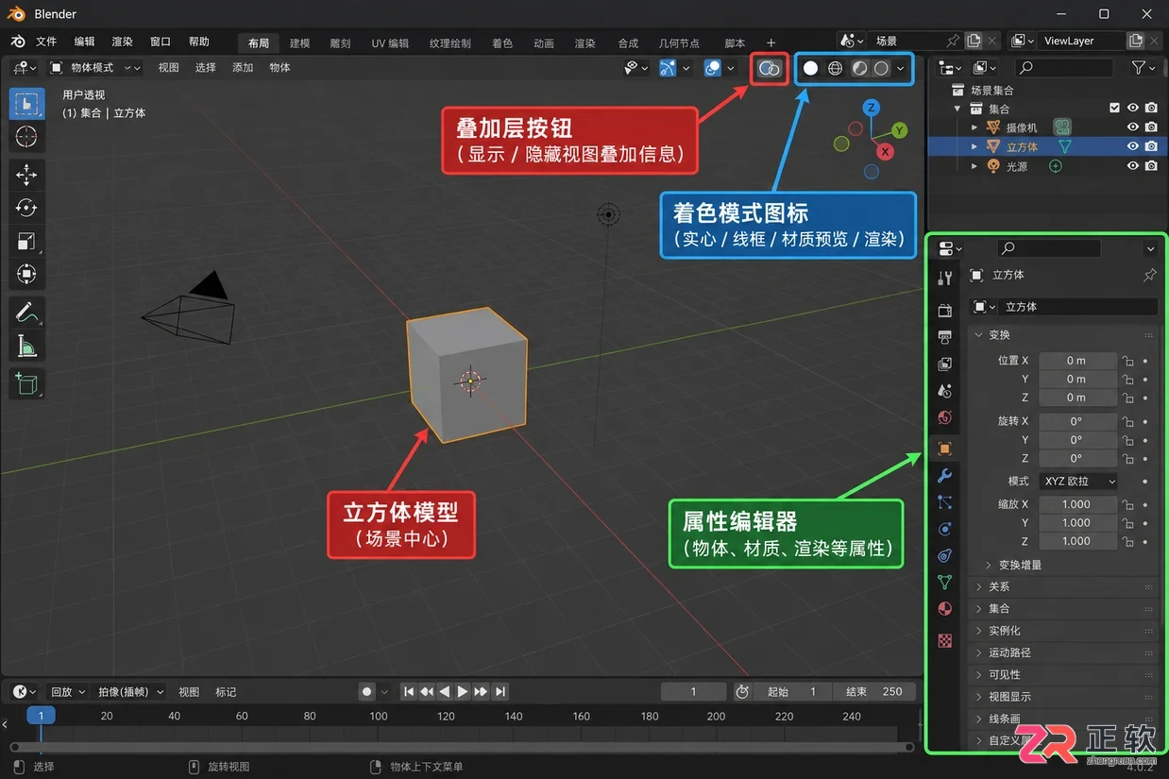Hide 光源 in viewport with eye icon
The width and height of the screenshot is (1169, 779).
pyautogui.click(x=1133, y=166)
